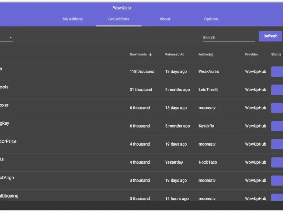
Task: Click "4 thousand" in the NoobTaco row
Action: (139, 162)
